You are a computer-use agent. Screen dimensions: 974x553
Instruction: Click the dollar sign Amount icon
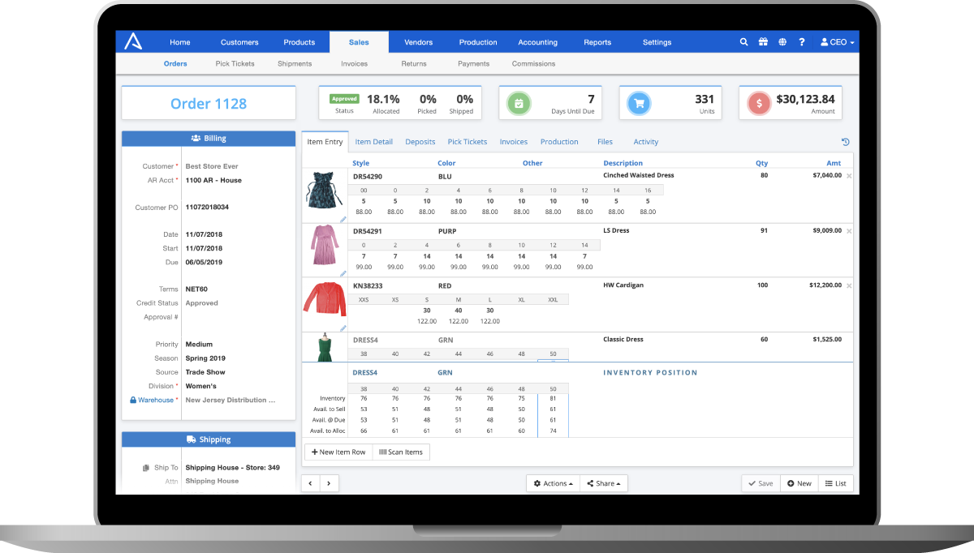[x=759, y=104]
